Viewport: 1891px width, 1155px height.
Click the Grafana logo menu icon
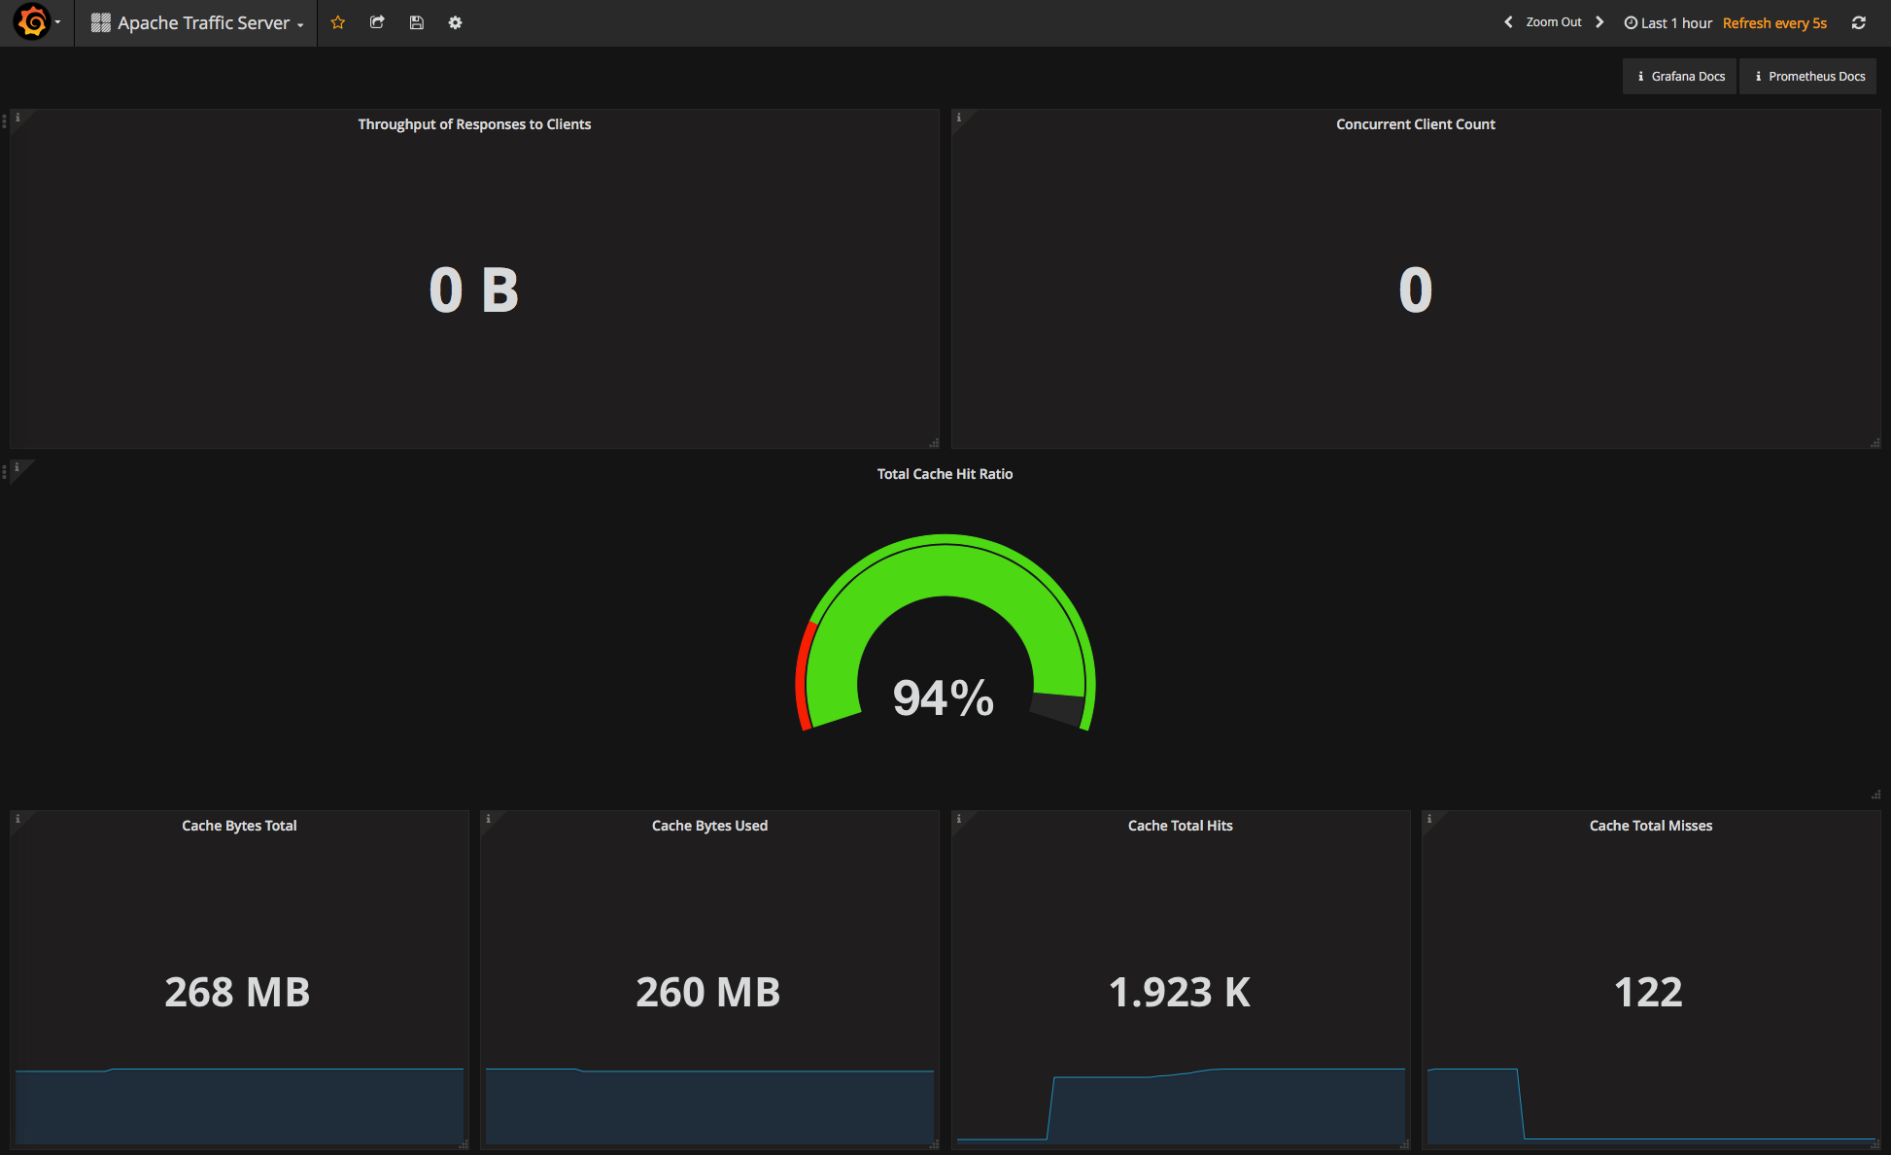pyautogui.click(x=33, y=21)
